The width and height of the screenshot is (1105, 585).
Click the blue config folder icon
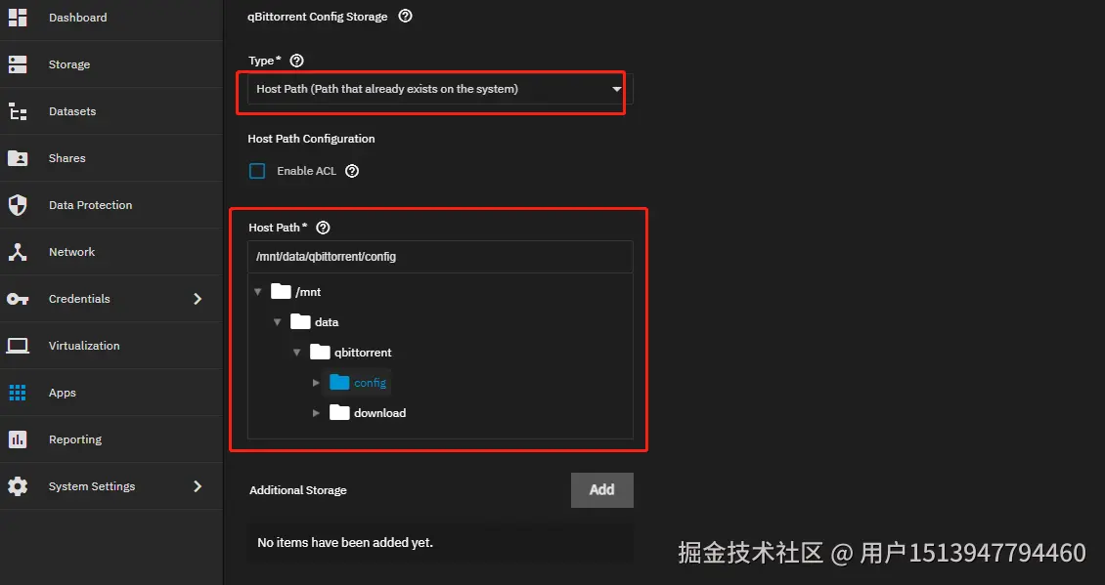click(339, 382)
